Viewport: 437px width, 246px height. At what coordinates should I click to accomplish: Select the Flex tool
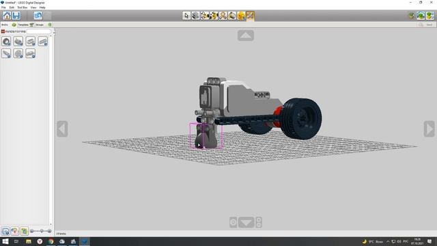pos(223,16)
